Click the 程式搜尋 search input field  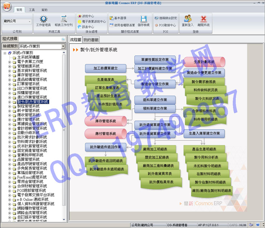[x=40, y=39]
